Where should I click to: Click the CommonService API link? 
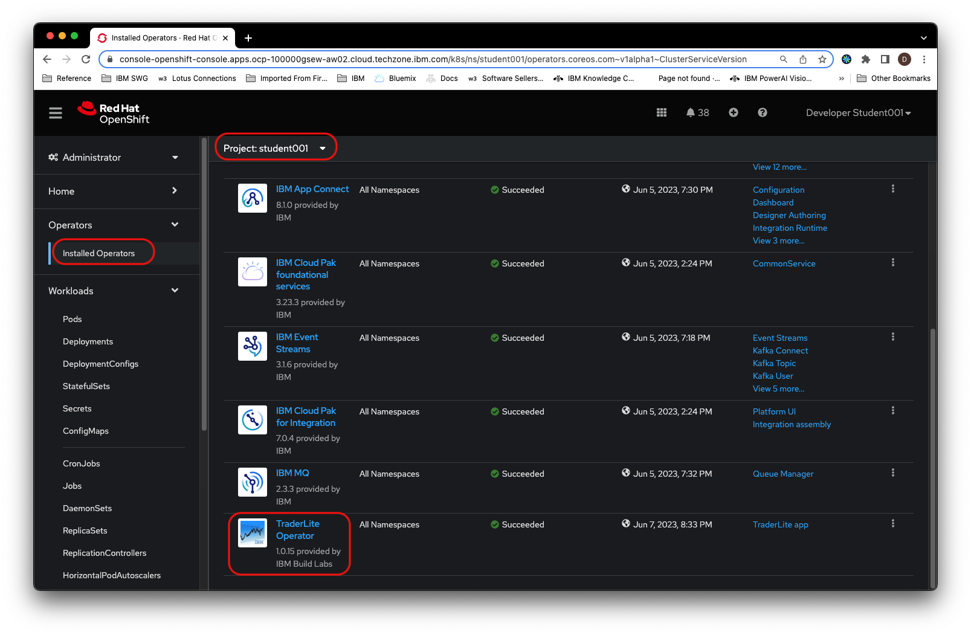point(784,263)
